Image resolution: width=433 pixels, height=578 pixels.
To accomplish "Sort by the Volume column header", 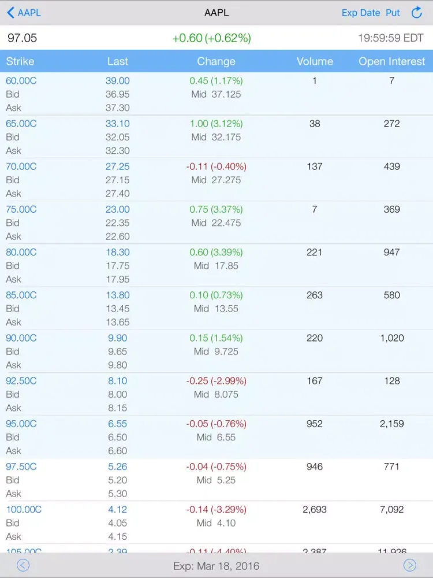I will coord(315,61).
